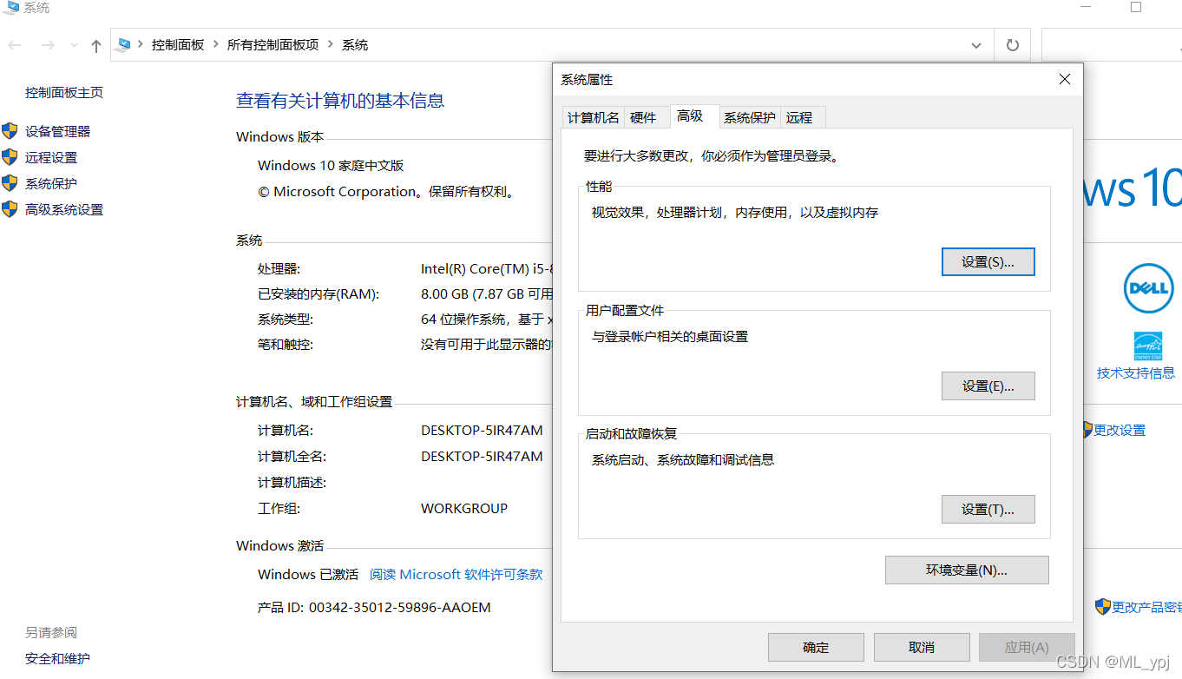Viewport: 1182px width, 679px height.
Task: Switch to the 计算机名 tab
Action: [x=593, y=116]
